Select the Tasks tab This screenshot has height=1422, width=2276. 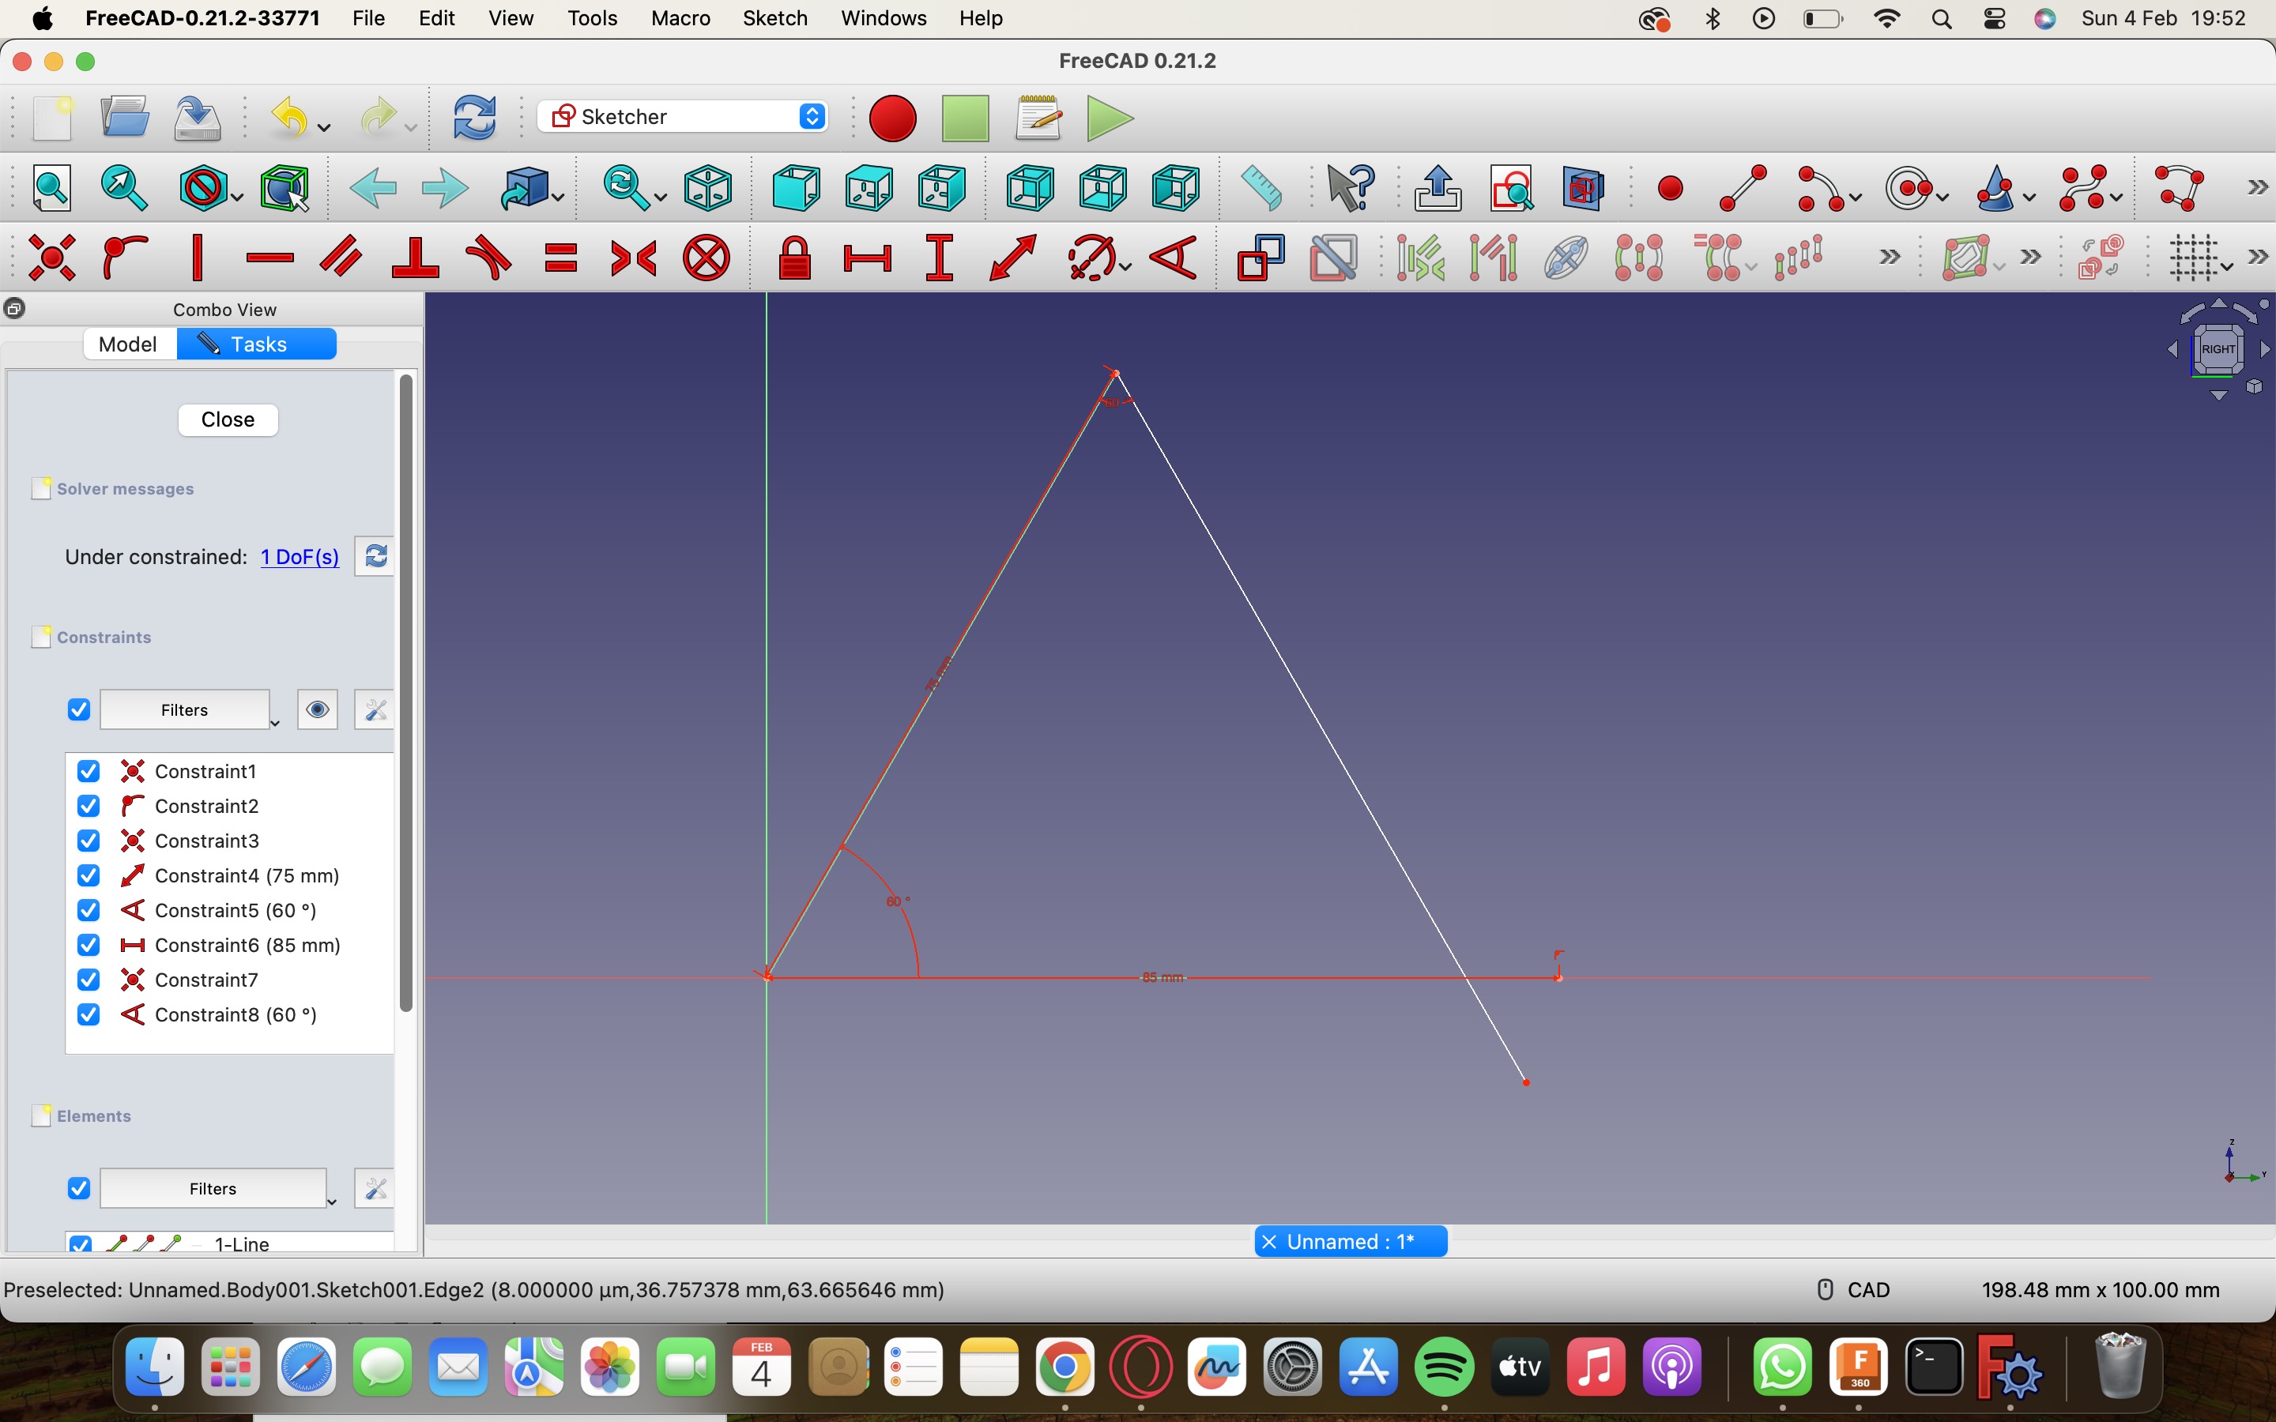(257, 344)
